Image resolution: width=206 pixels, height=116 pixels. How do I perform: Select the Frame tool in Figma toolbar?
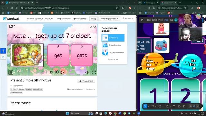pyautogui.click(x=153, y=106)
